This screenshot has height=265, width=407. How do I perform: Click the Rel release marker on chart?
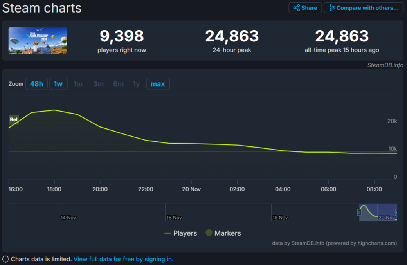pos(14,119)
